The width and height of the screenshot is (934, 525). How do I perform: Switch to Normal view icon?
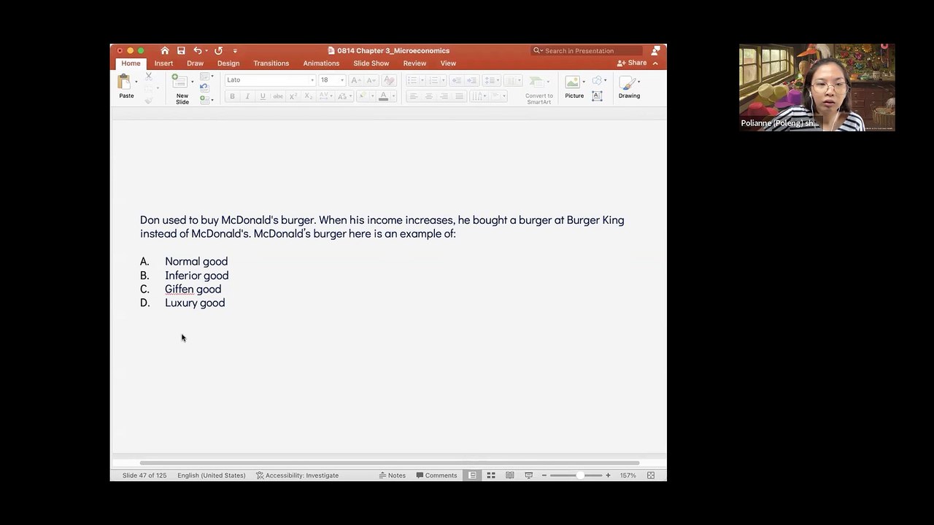pos(473,475)
